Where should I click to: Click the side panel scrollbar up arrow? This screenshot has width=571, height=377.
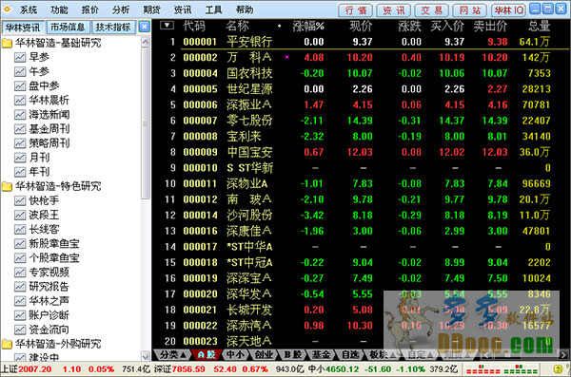coord(146,42)
